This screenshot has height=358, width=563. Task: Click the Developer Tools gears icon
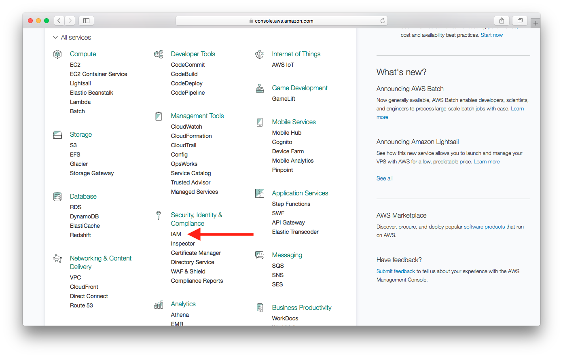click(159, 54)
